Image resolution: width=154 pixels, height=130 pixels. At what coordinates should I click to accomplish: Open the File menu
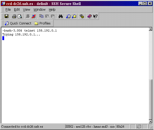point(8,10)
